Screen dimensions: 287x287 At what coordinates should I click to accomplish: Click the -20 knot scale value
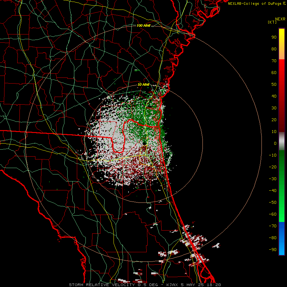click(x=273, y=167)
